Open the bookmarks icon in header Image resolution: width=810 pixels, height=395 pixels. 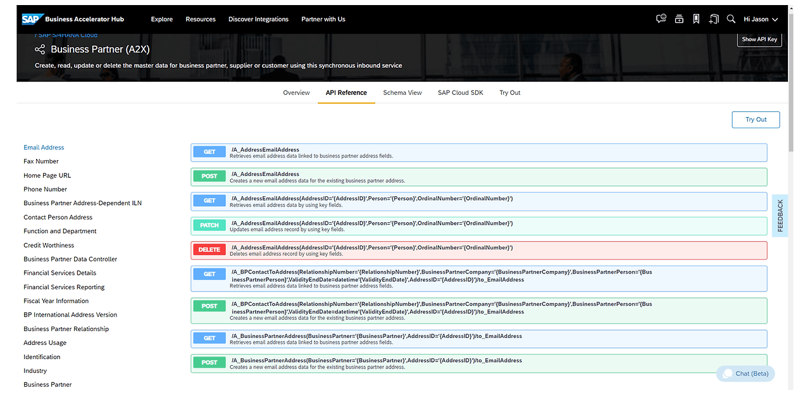(696, 19)
